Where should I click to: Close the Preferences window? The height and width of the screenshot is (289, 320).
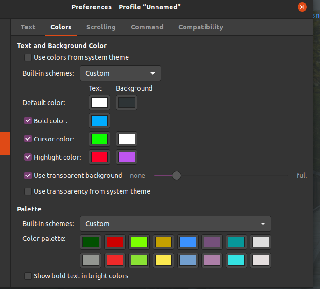coord(302,7)
